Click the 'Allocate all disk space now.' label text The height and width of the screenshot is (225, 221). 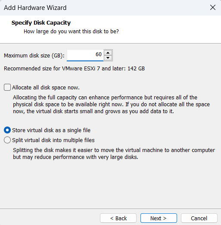pyautogui.click(x=46, y=88)
